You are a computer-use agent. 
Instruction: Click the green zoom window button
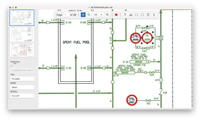pyautogui.click(x=16, y=8)
